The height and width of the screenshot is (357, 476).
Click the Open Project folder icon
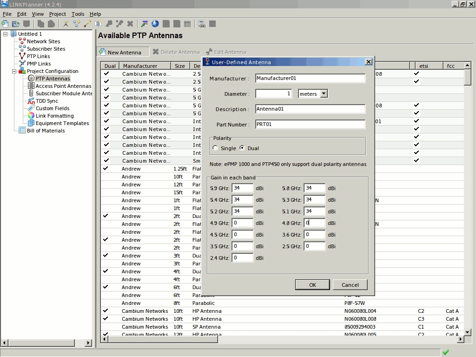click(x=15, y=24)
